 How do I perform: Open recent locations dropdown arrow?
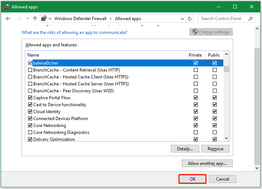click(x=27, y=19)
